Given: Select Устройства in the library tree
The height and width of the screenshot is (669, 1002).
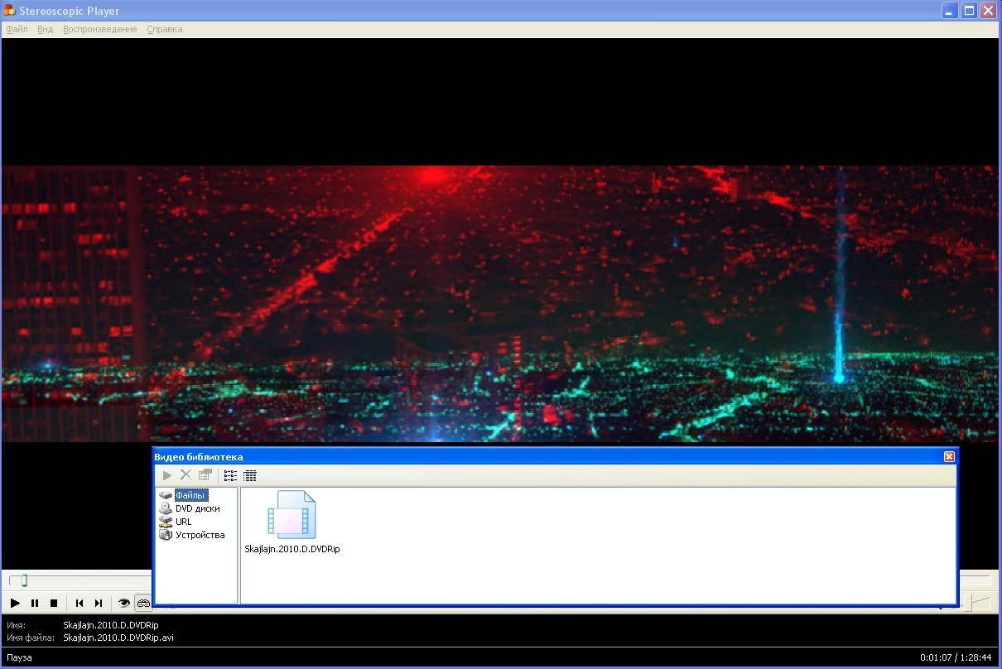Looking at the screenshot, I should click(200, 535).
